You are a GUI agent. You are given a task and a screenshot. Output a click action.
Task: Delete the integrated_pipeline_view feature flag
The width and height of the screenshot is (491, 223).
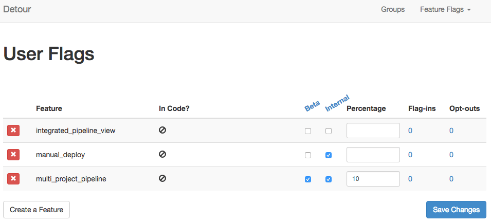click(14, 131)
